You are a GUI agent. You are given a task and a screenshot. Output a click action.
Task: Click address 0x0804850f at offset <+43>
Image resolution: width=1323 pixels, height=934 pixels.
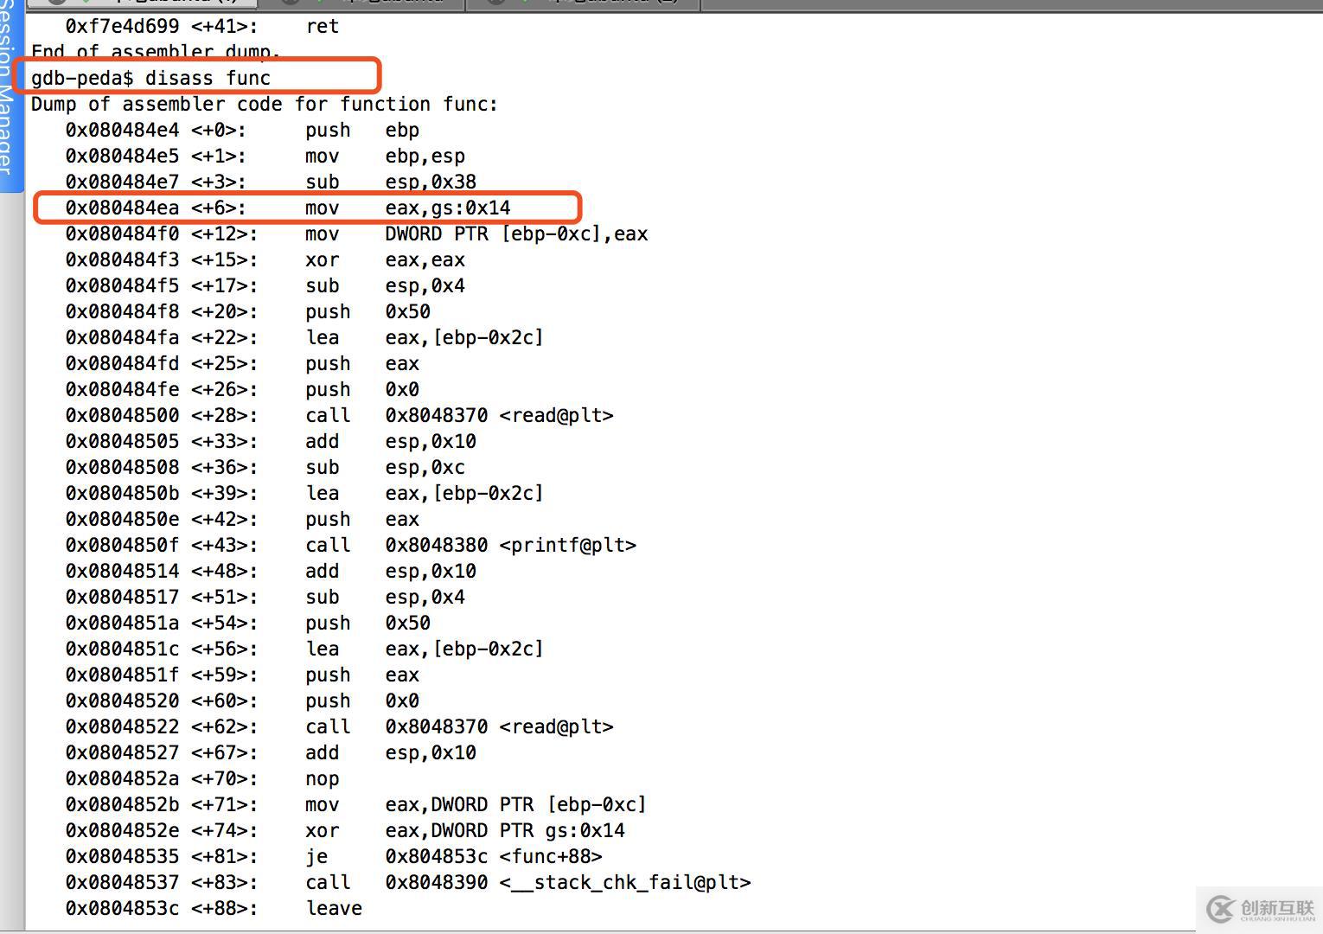click(x=122, y=545)
